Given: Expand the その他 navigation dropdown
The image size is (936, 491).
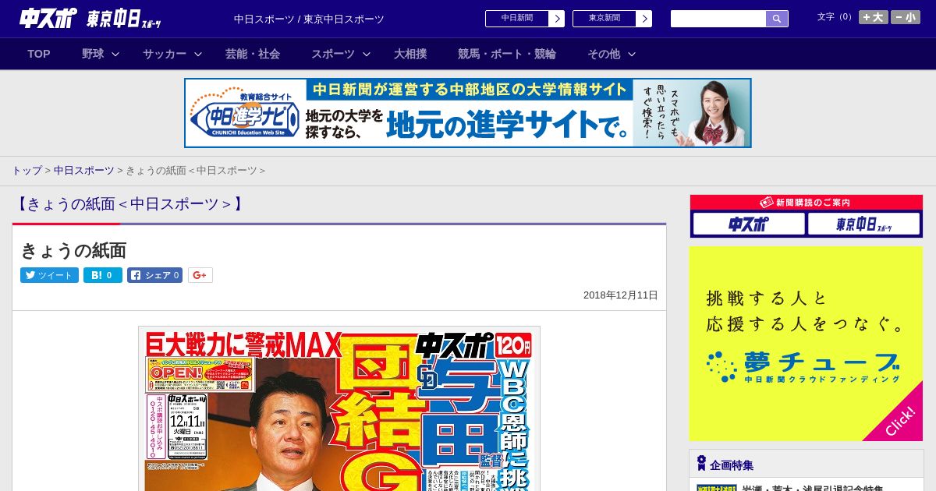Looking at the screenshot, I should [x=612, y=54].
